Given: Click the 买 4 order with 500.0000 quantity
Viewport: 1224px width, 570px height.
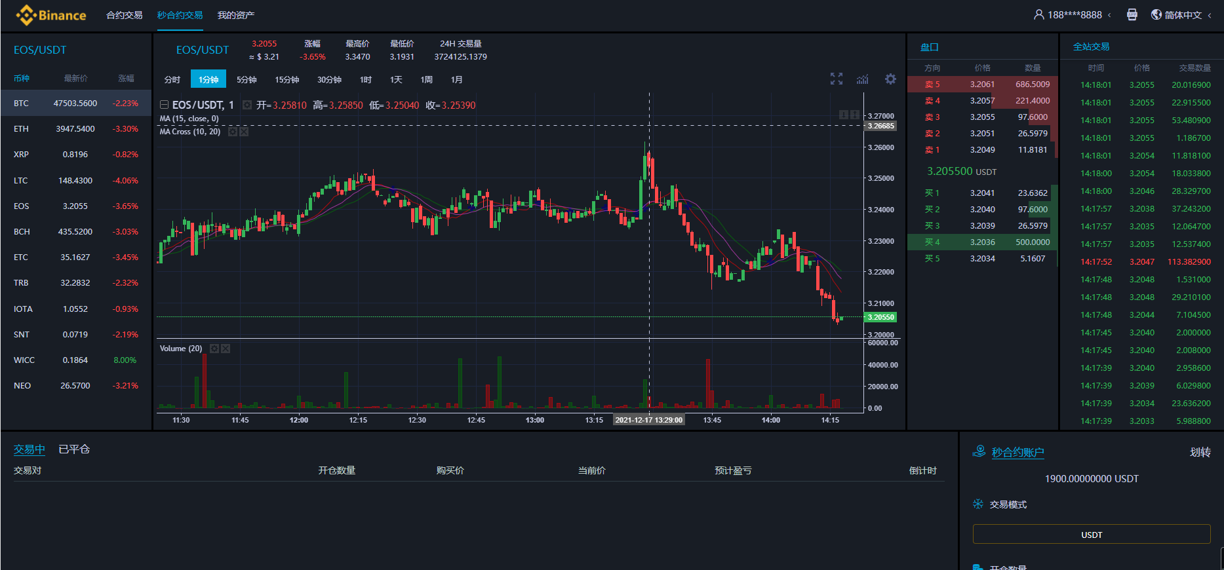Looking at the screenshot, I should click(x=982, y=242).
